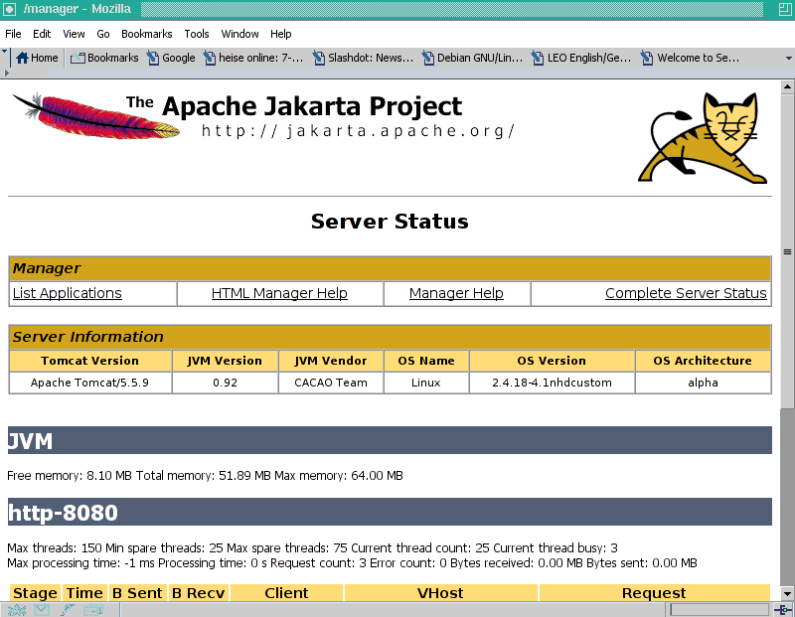Open the Go menu

pyautogui.click(x=103, y=34)
